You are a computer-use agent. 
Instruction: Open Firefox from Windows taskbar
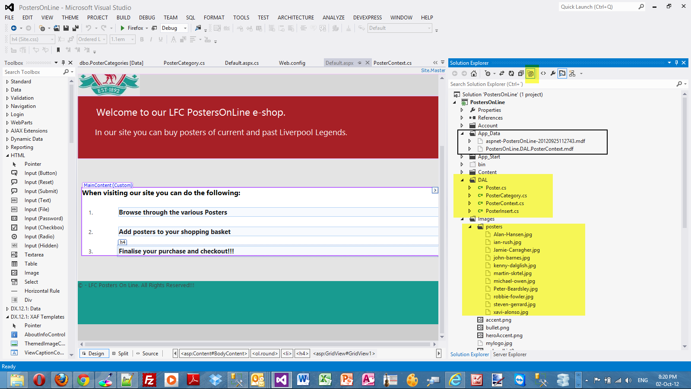click(61, 380)
